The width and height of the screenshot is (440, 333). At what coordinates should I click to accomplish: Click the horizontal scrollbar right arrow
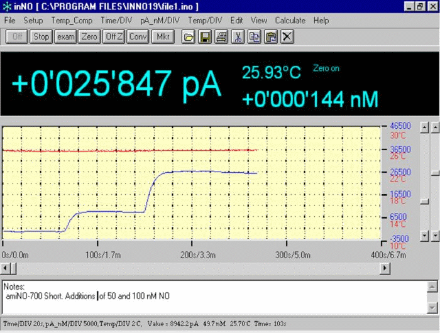click(385, 268)
